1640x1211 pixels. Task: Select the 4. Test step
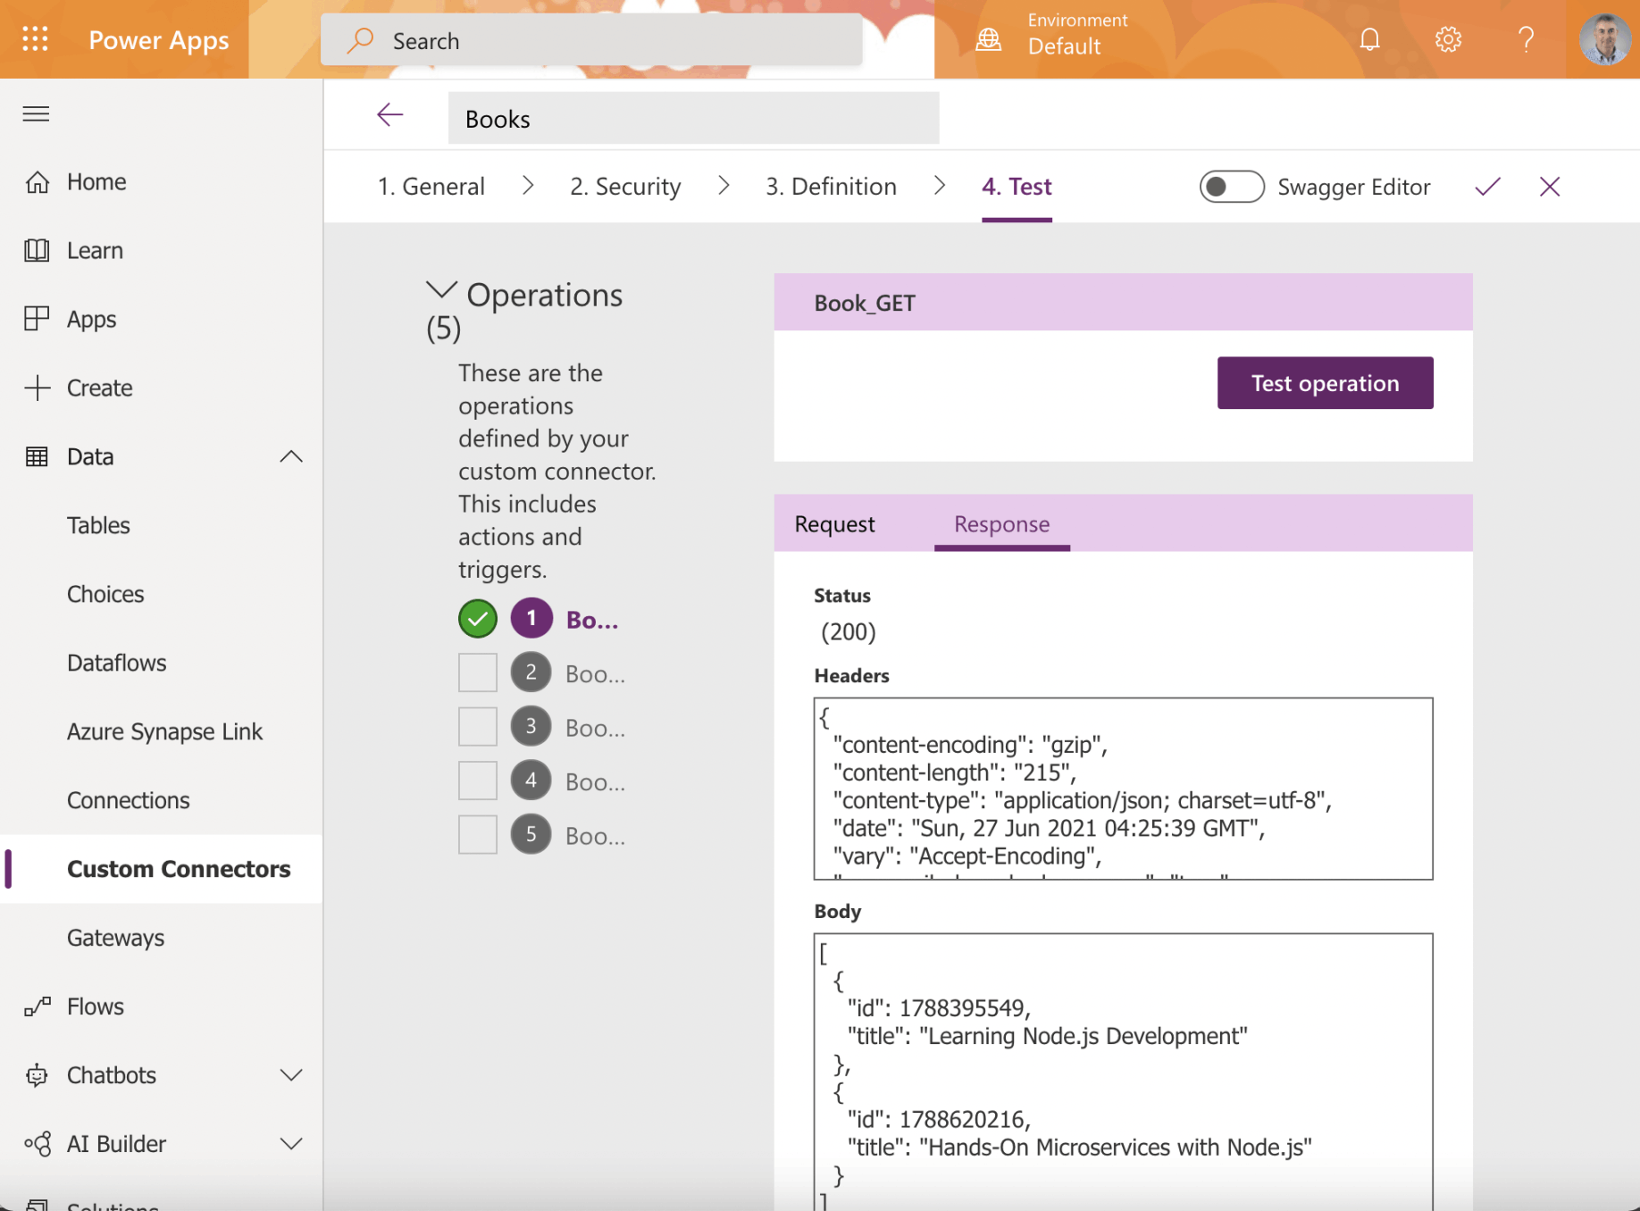(x=1017, y=186)
